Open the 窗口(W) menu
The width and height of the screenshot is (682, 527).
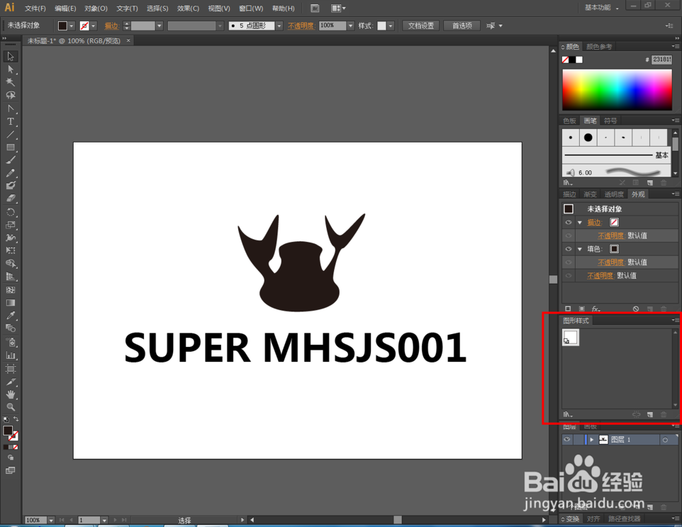(251, 8)
